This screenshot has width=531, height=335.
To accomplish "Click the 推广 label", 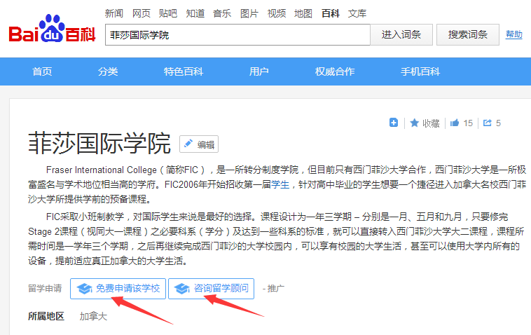I will tap(276, 288).
